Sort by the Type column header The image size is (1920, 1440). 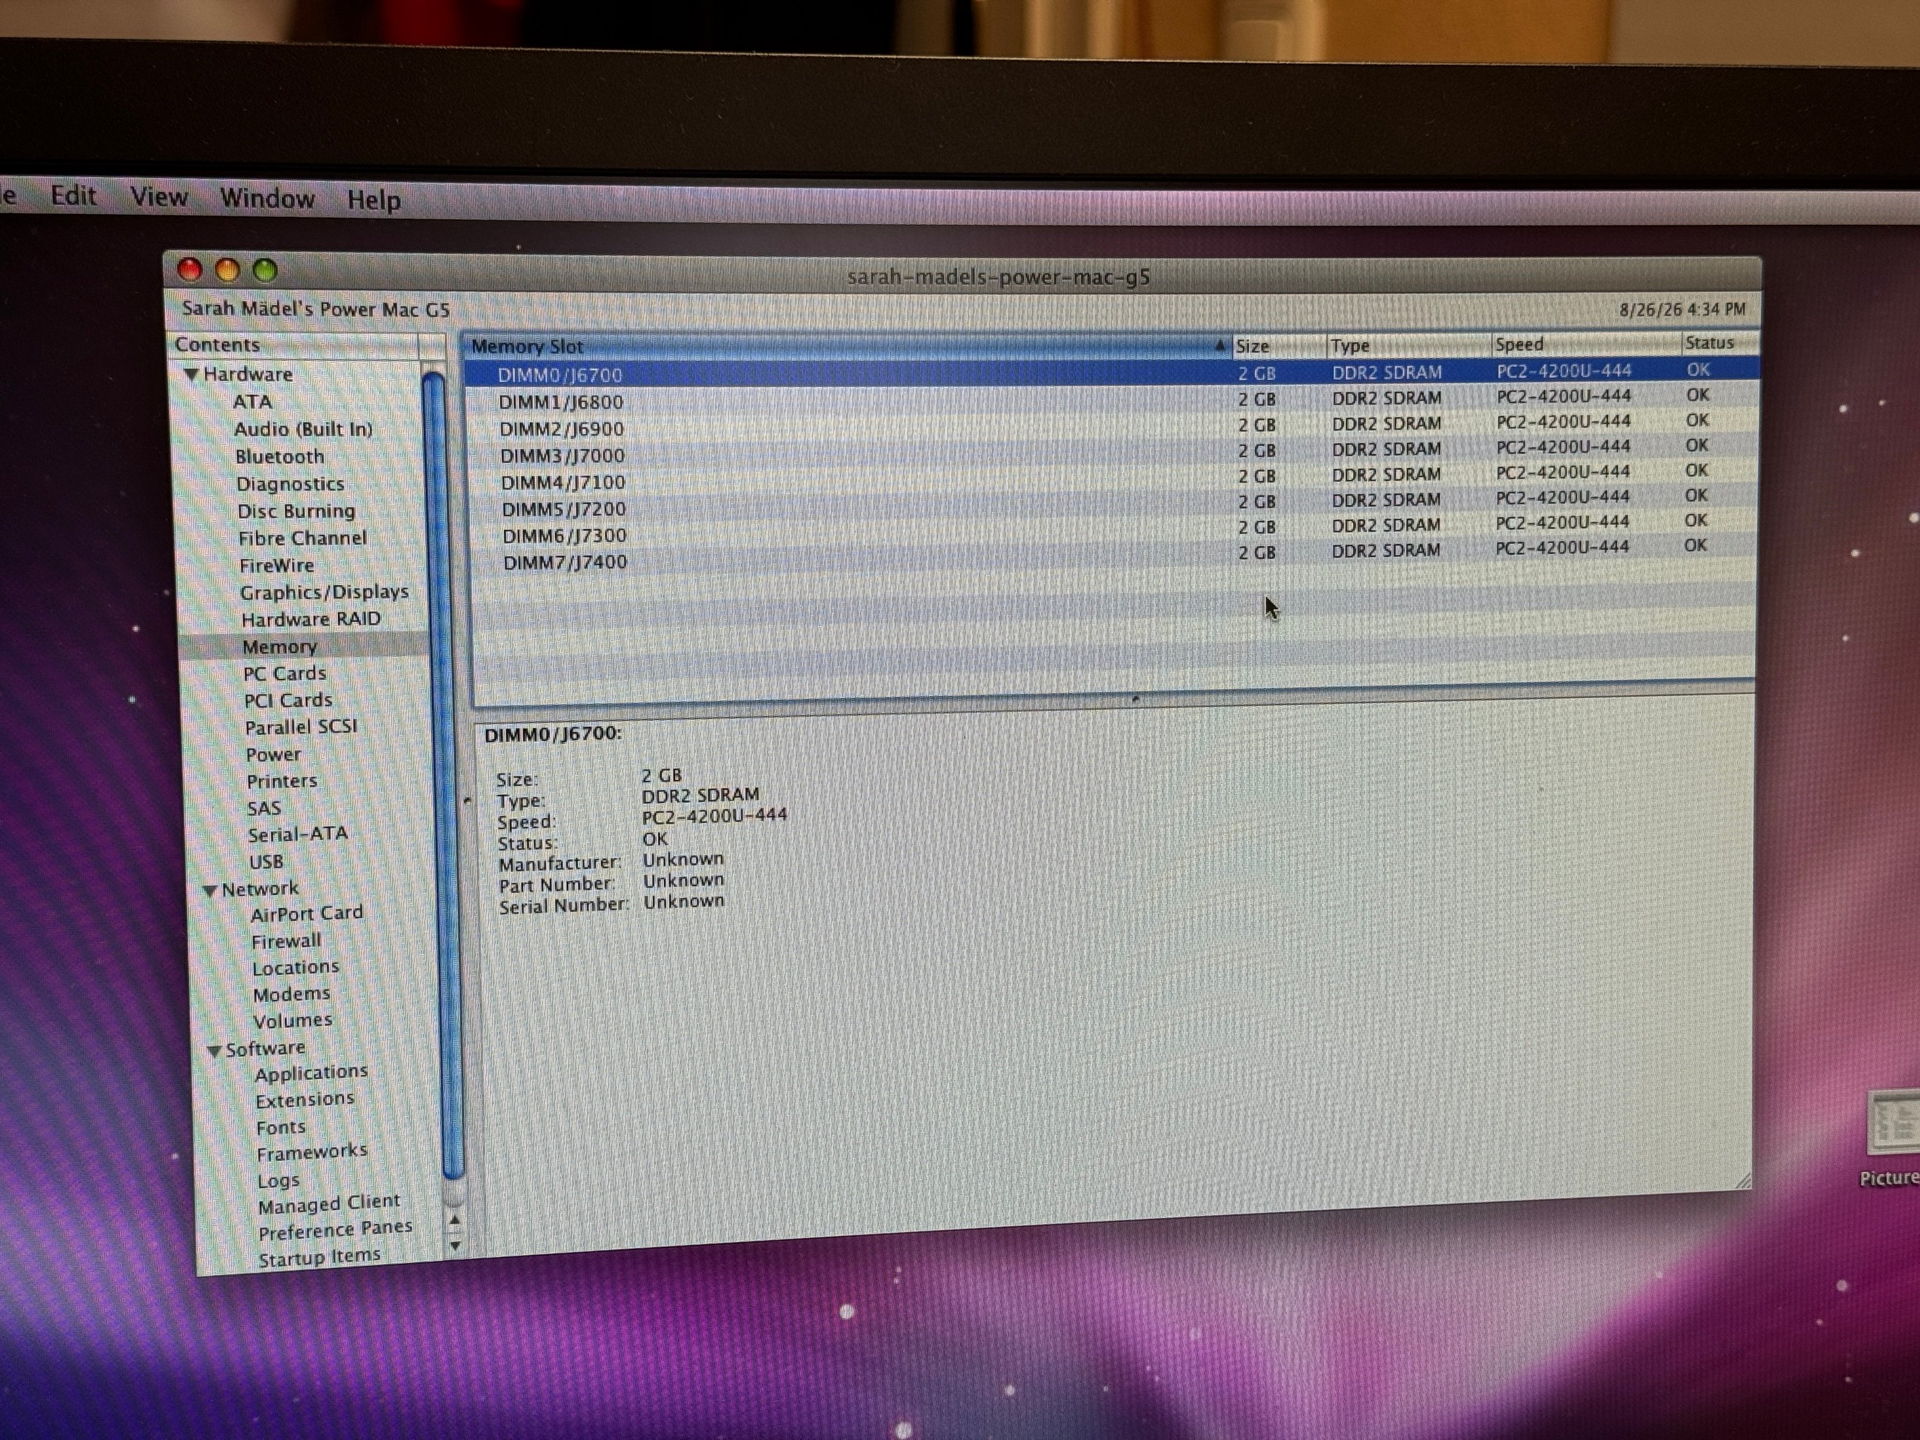1409,344
